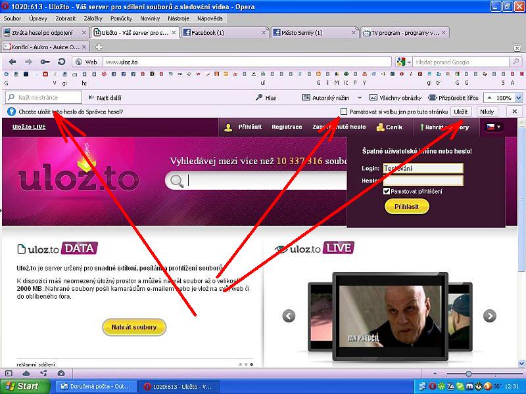
Task: Open the Registrace link
Action: pyautogui.click(x=287, y=127)
